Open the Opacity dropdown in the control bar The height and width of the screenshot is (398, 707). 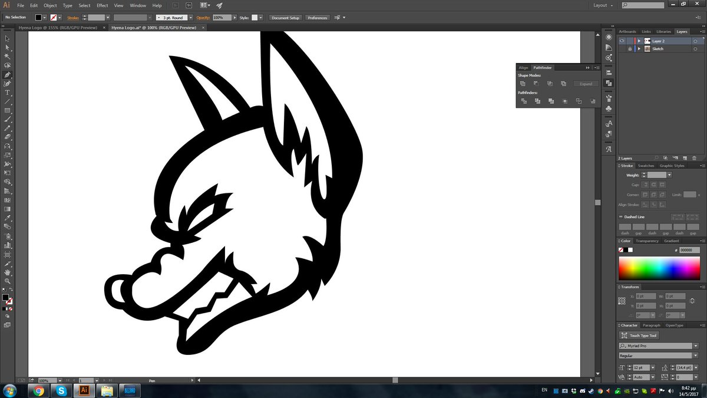coord(235,18)
